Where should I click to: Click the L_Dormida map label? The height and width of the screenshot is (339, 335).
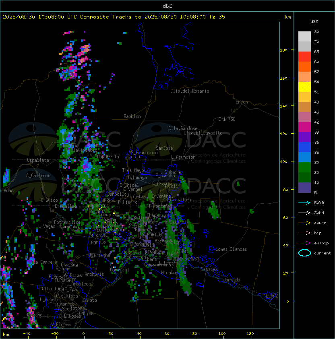click(x=229, y=280)
